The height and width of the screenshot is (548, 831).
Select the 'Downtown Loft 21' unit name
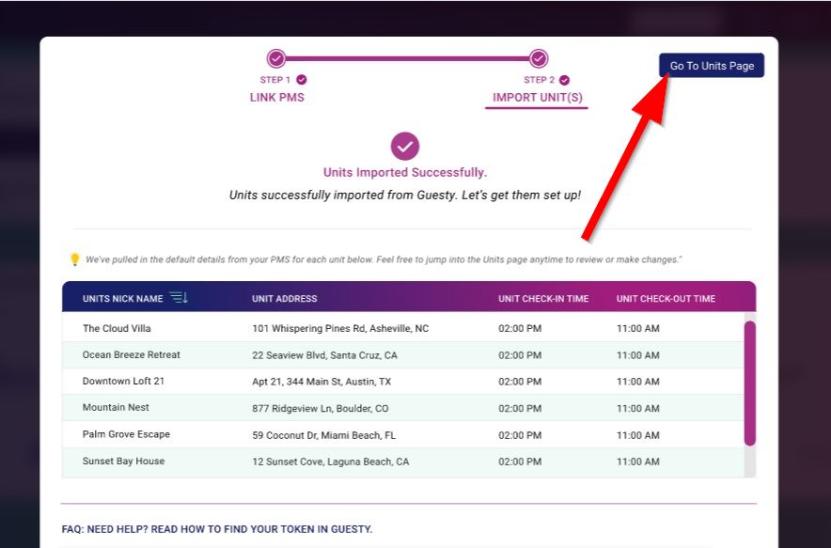(x=123, y=381)
